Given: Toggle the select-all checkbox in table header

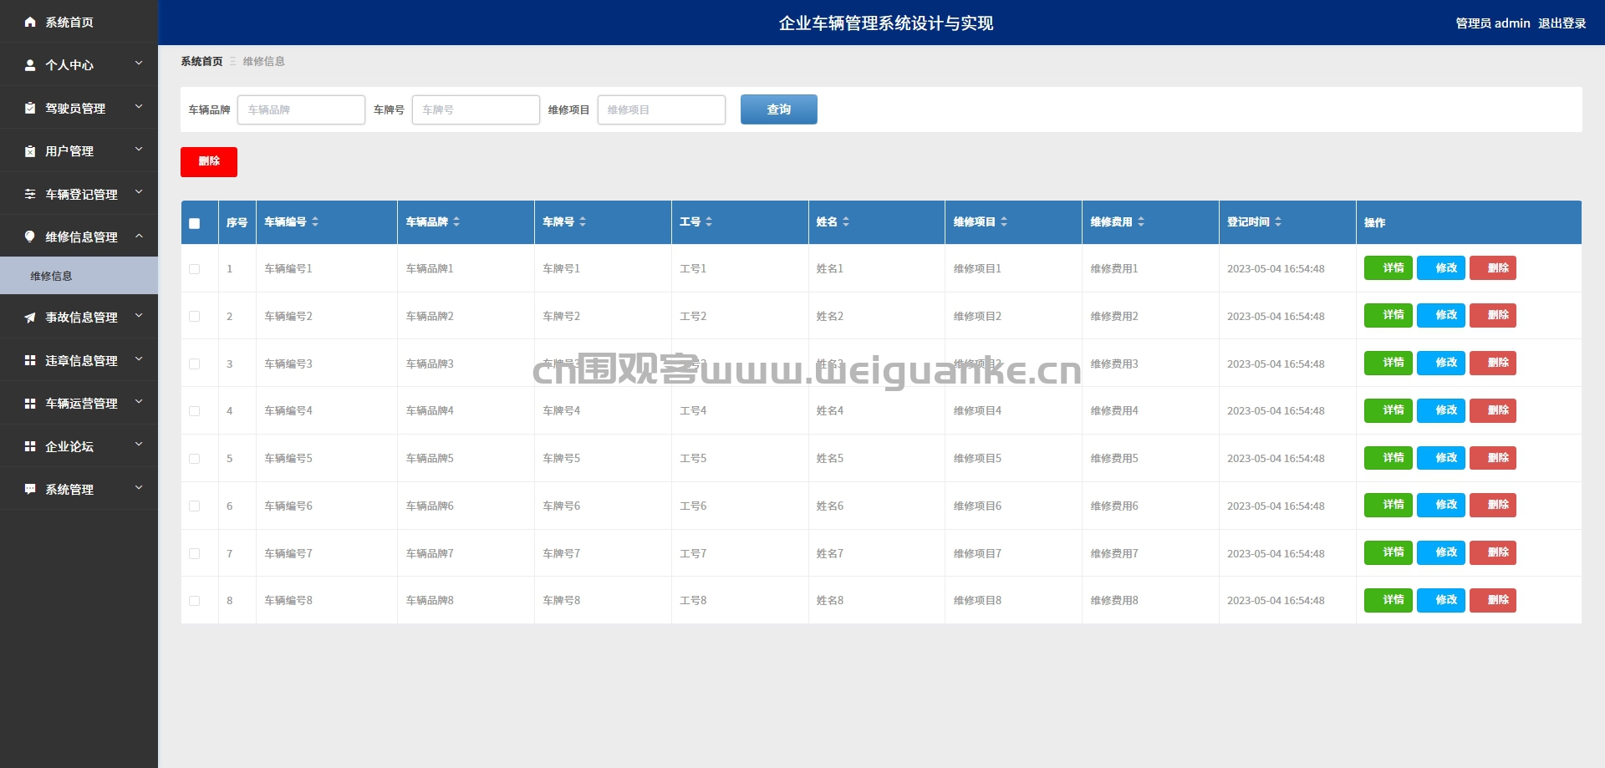Looking at the screenshot, I should tap(195, 223).
